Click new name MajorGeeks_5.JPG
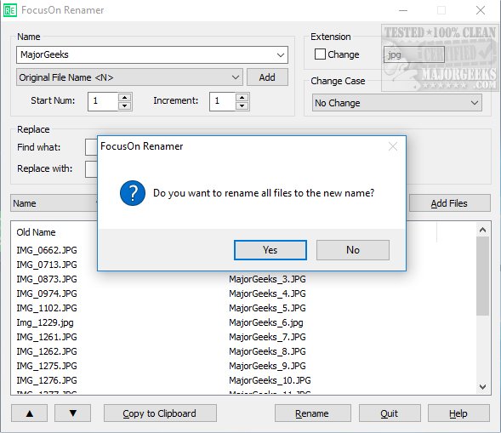This screenshot has height=433, width=501. 267,308
